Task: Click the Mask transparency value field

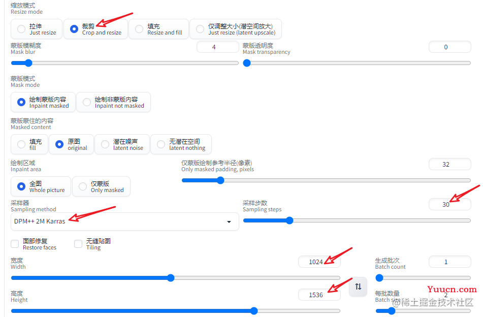Action: pyautogui.click(x=449, y=47)
